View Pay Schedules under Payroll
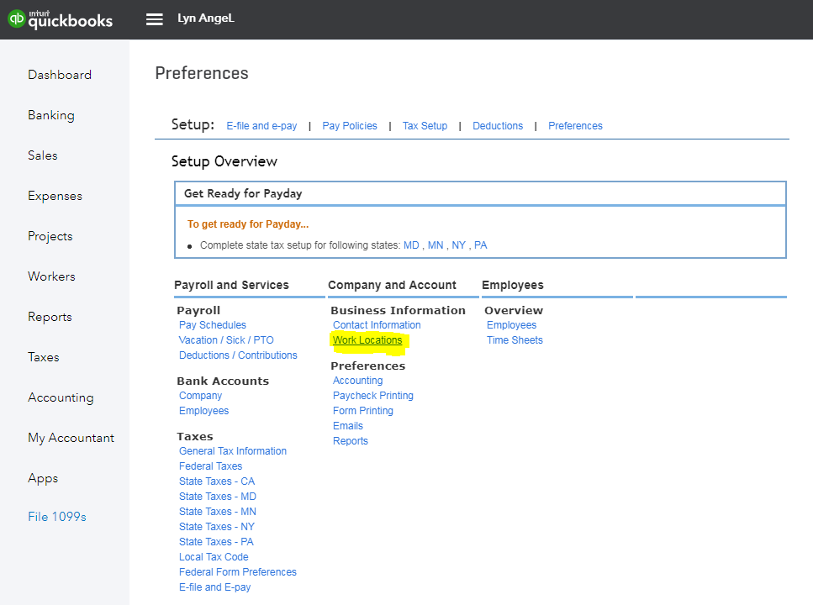The image size is (813, 605). point(212,324)
